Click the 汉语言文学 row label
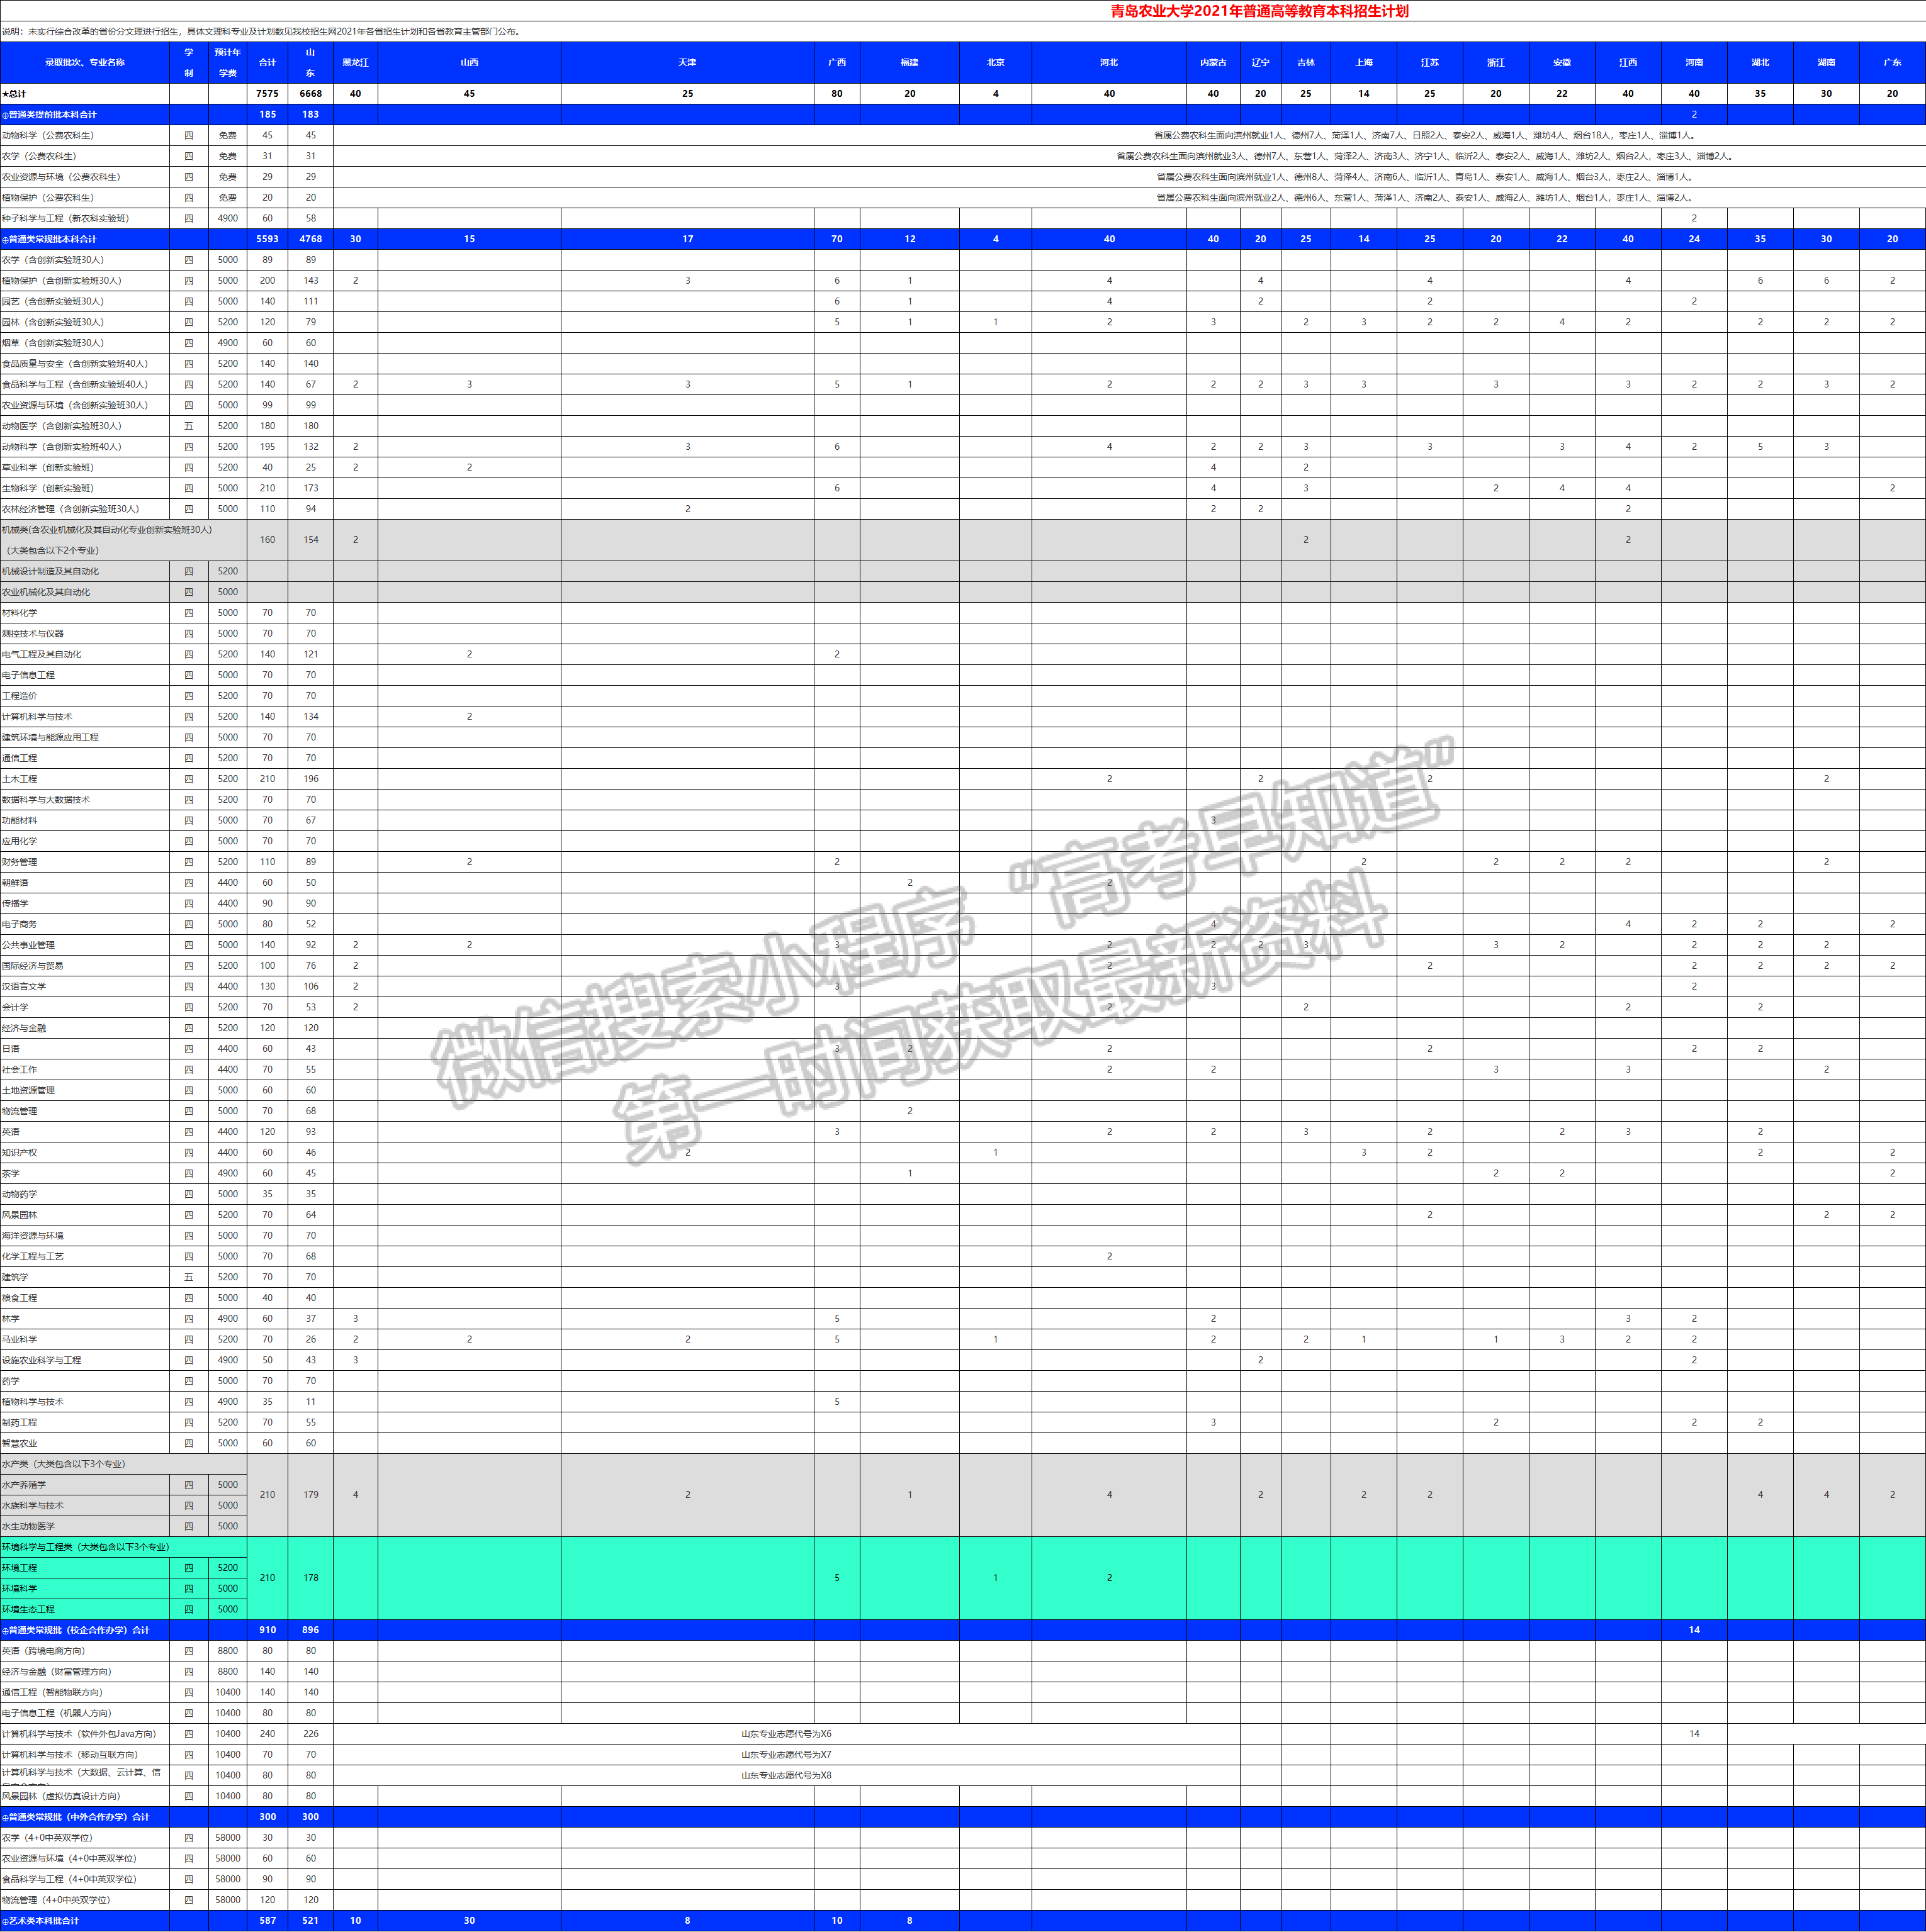 click(x=24, y=987)
